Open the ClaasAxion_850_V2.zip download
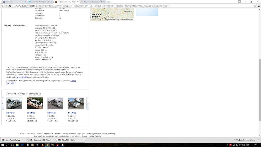261x147 pixels. [42, 140]
